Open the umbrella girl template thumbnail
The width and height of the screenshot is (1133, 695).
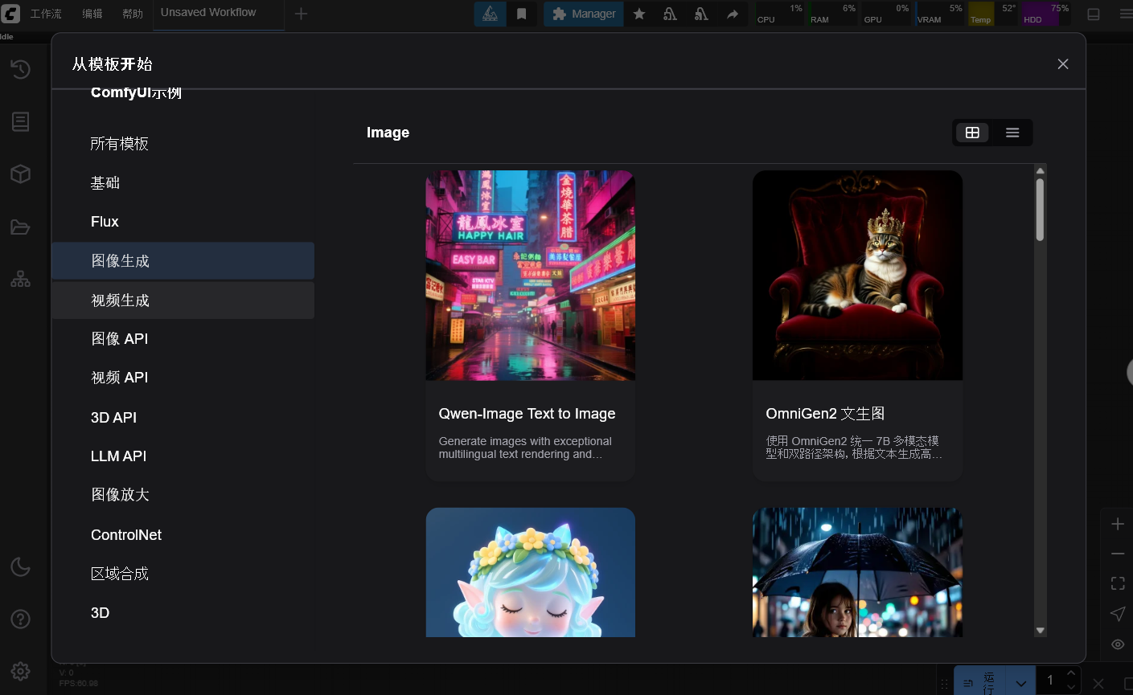[857, 572]
